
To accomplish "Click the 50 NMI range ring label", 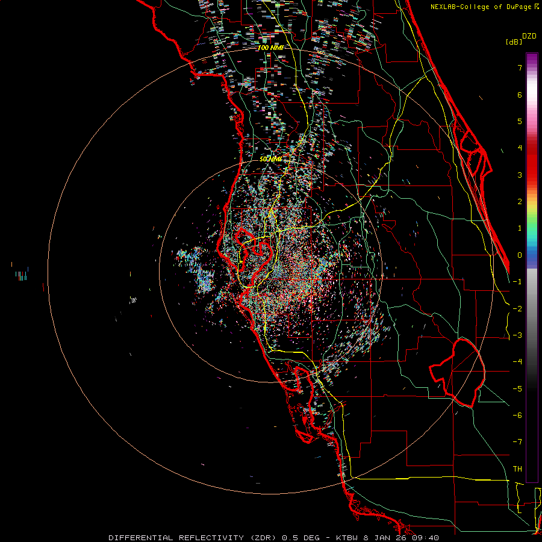I will click(270, 159).
